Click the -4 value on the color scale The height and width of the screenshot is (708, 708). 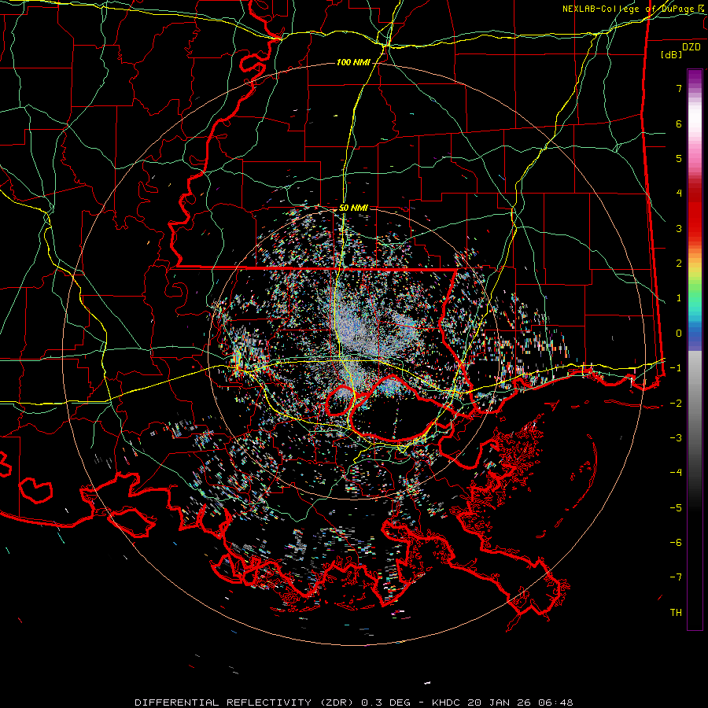(676, 473)
